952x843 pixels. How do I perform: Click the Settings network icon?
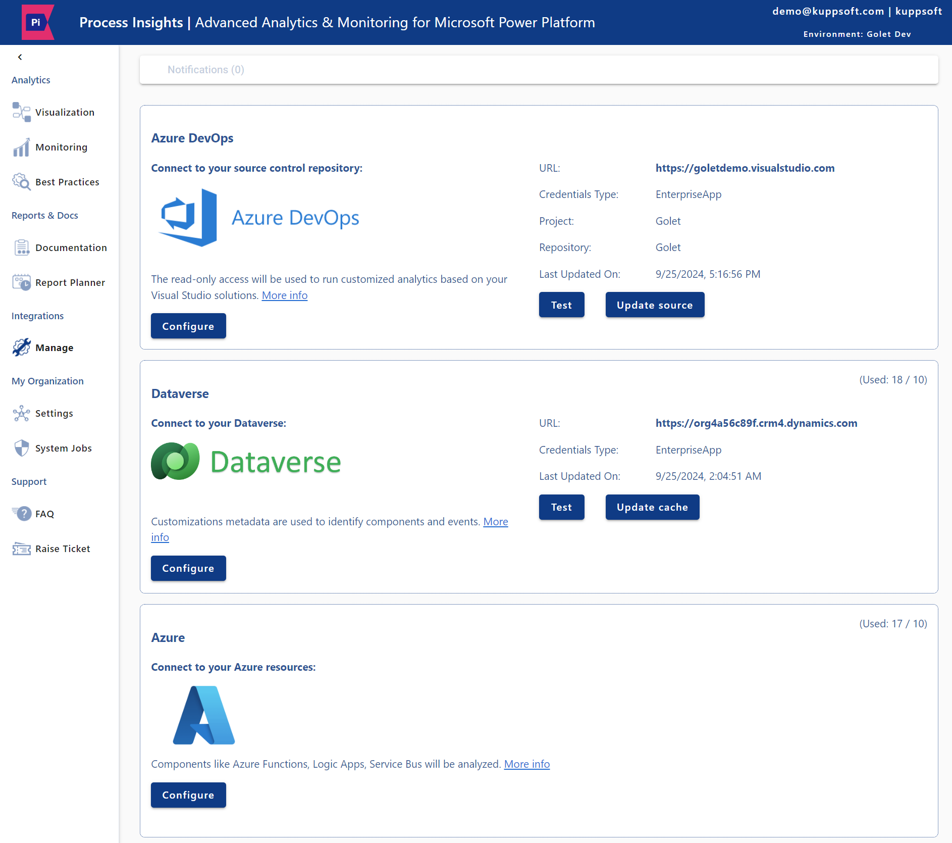coord(22,413)
